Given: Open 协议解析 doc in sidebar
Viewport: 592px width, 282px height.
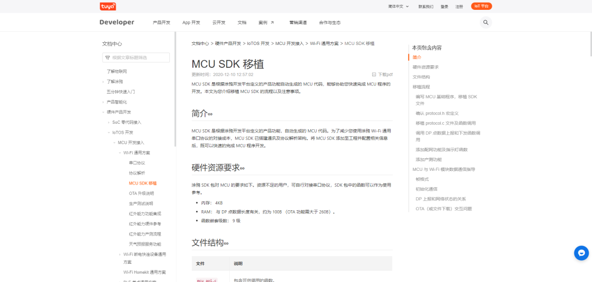Looking at the screenshot, I should pyautogui.click(x=137, y=173).
